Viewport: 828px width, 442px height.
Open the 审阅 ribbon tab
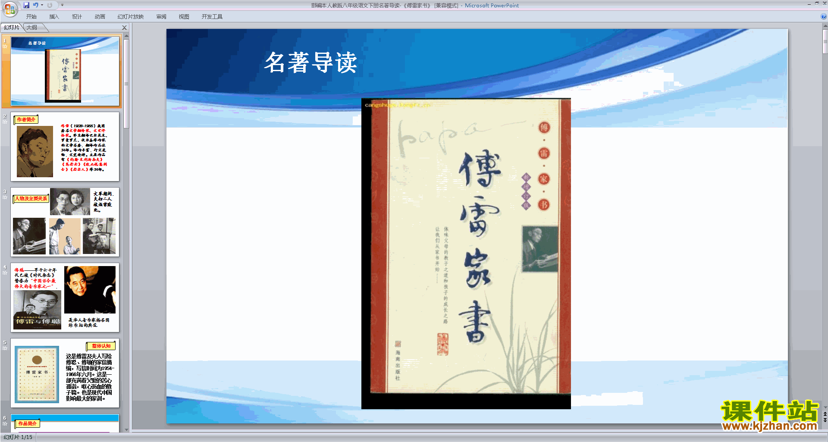point(161,17)
